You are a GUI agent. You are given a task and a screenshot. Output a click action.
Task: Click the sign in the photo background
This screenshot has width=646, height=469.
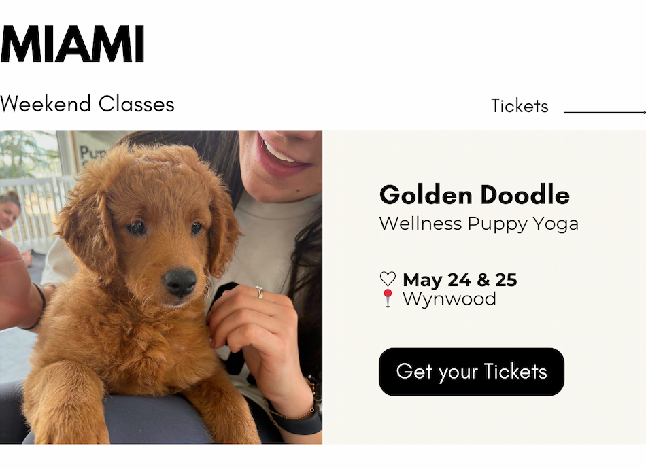point(90,151)
